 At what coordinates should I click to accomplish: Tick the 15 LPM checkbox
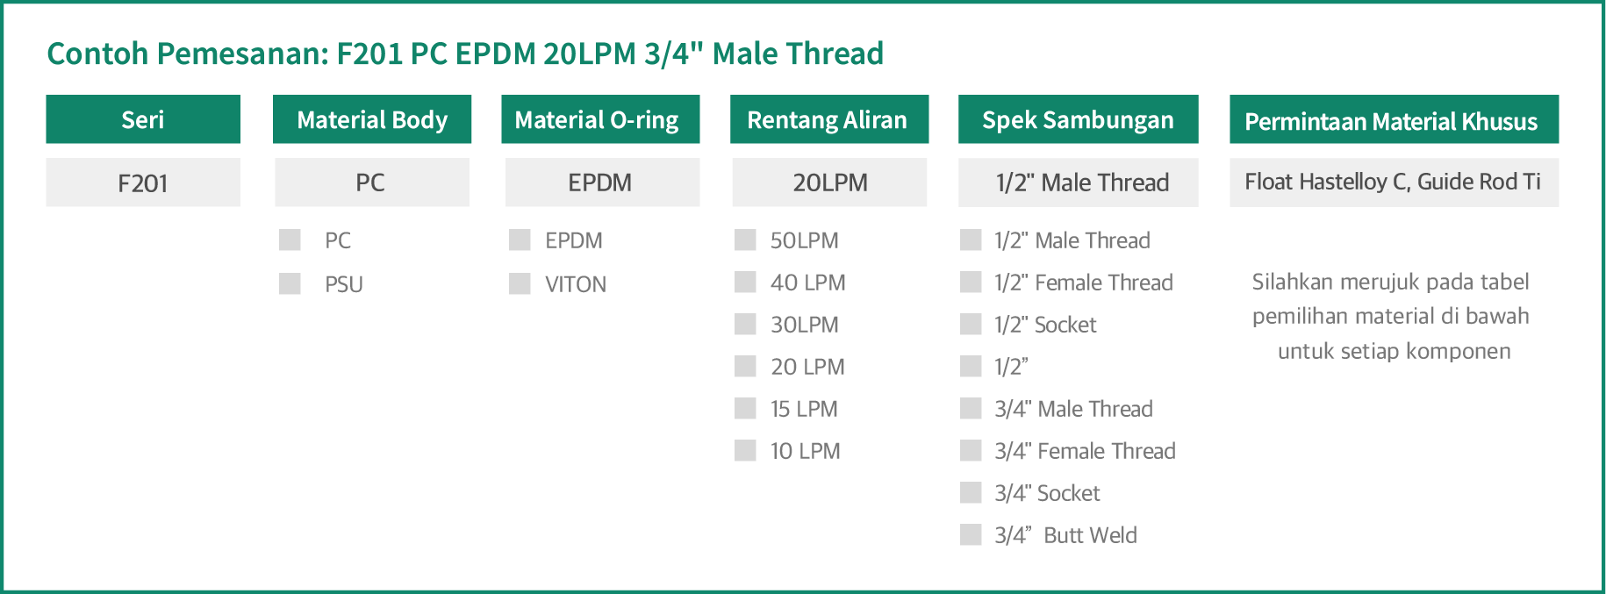745,408
